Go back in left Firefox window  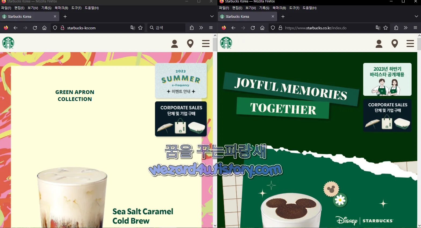tap(16, 28)
